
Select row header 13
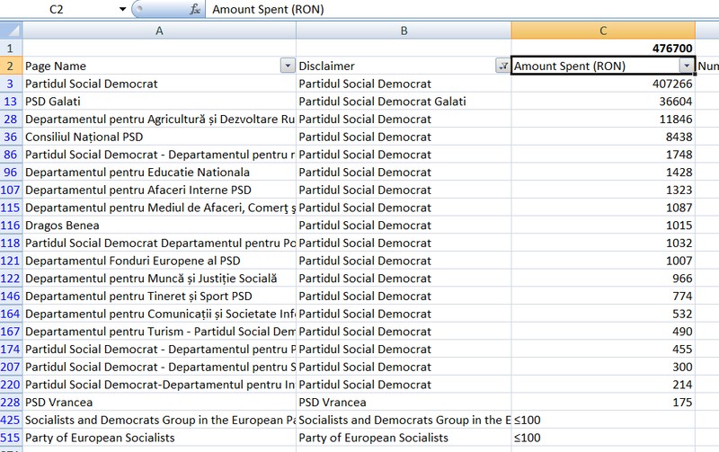[11, 102]
